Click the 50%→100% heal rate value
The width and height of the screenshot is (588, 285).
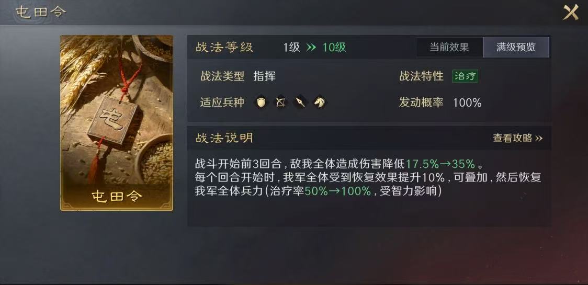point(337,191)
